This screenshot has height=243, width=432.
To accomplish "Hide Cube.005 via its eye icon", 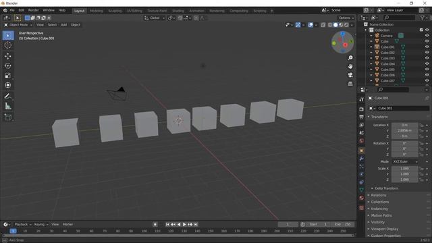I will click(x=427, y=70).
